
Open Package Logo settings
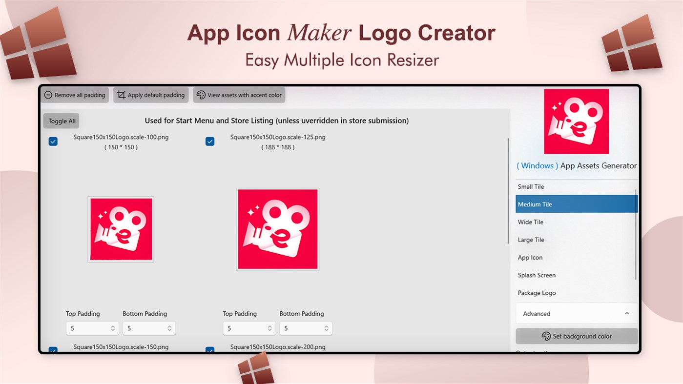coord(537,293)
